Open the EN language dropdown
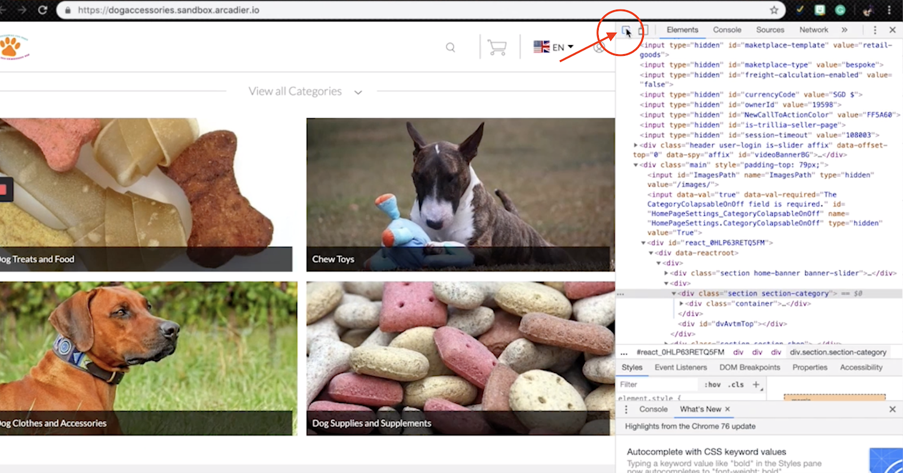Image resolution: width=903 pixels, height=473 pixels. pos(554,47)
